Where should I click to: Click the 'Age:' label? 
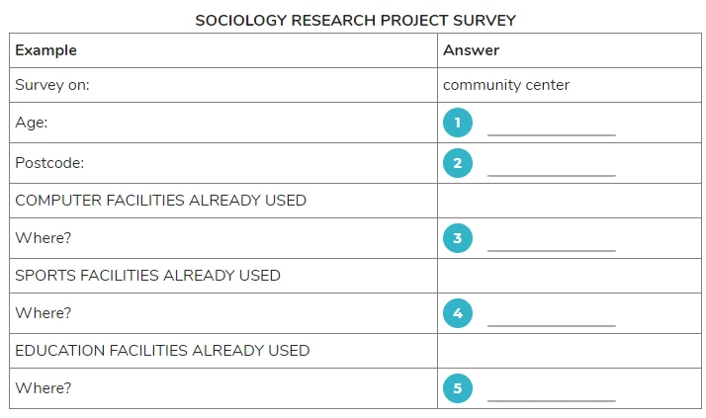31,123
